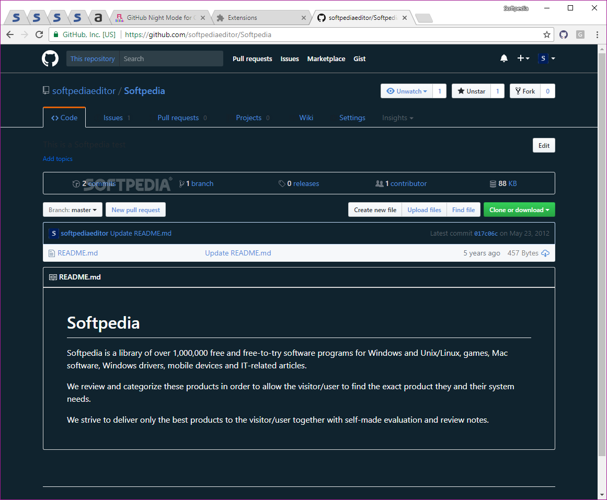Expand the Clone or download dropdown
This screenshot has height=500, width=607.
coord(519,210)
